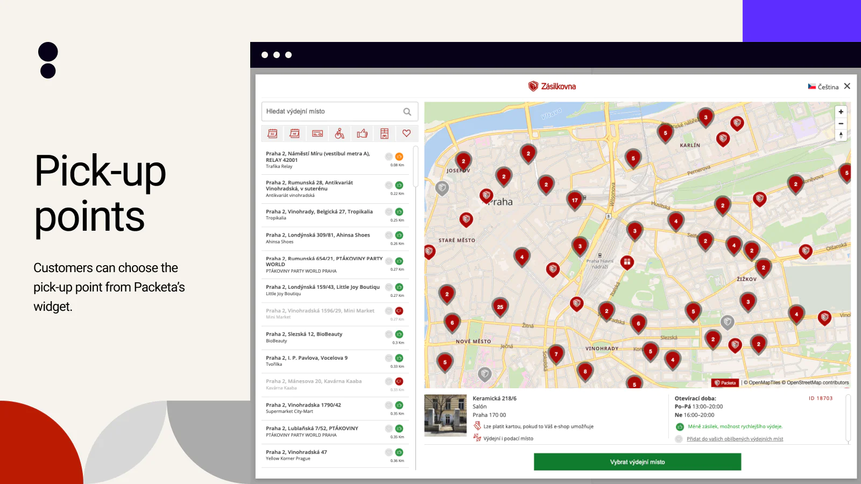Reset the map compass orientation

tap(841, 136)
